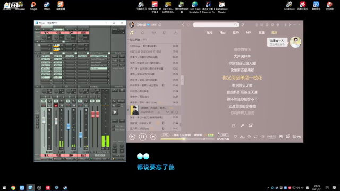340x191 pixels.
Task: Open Steam from the desktop shortcut
Action: (x=47, y=6)
